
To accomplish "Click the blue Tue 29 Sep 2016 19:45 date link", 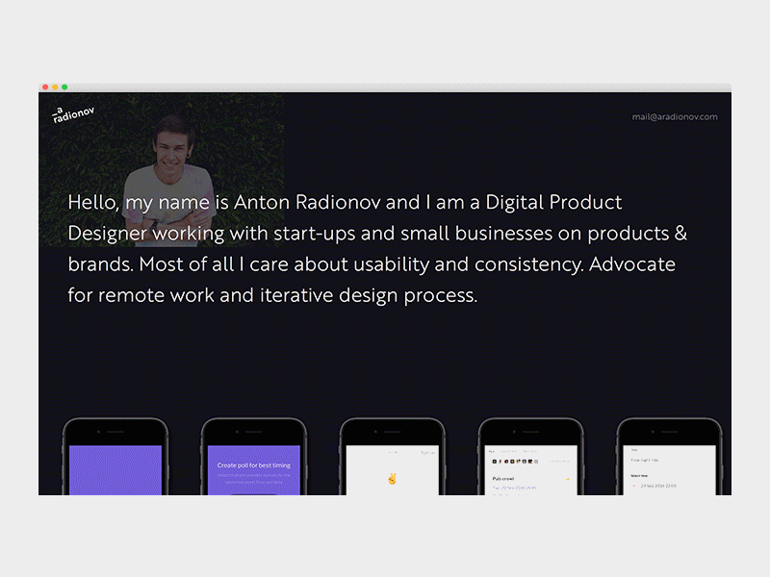I will 515,488.
